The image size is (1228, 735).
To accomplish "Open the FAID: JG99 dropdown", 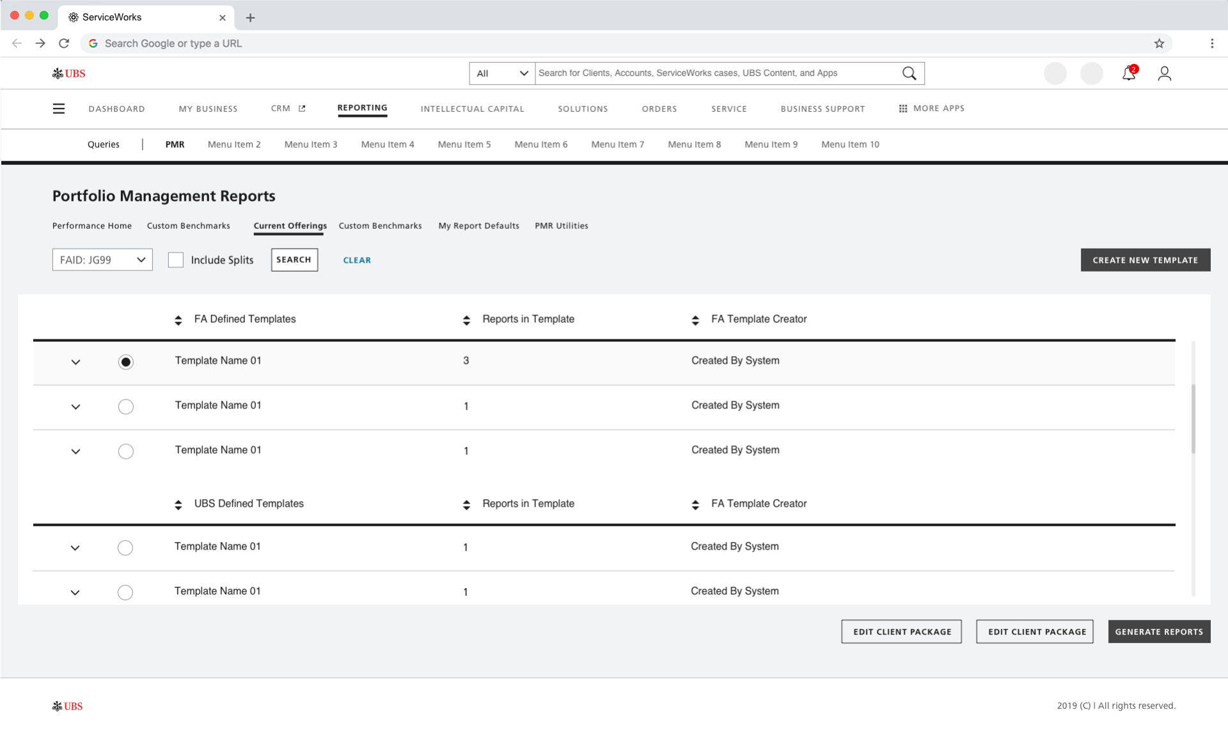I will pyautogui.click(x=102, y=260).
